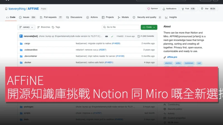Open the Insights tab
This screenshot has width=223, height=125.
(x=171, y=17)
